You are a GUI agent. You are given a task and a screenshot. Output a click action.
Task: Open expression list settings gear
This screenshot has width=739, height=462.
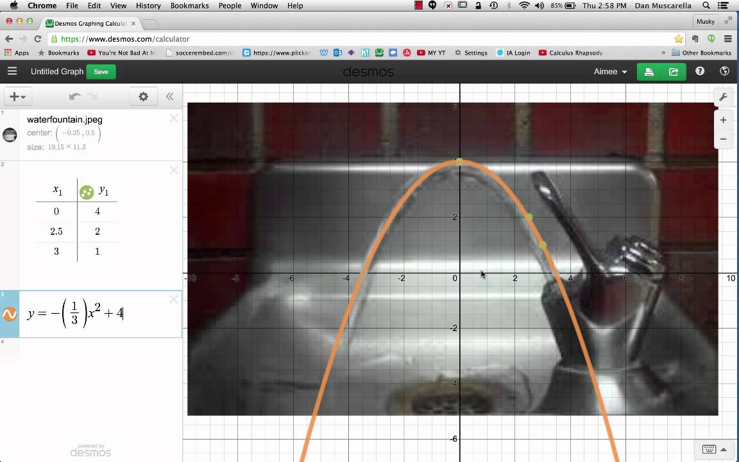click(143, 97)
